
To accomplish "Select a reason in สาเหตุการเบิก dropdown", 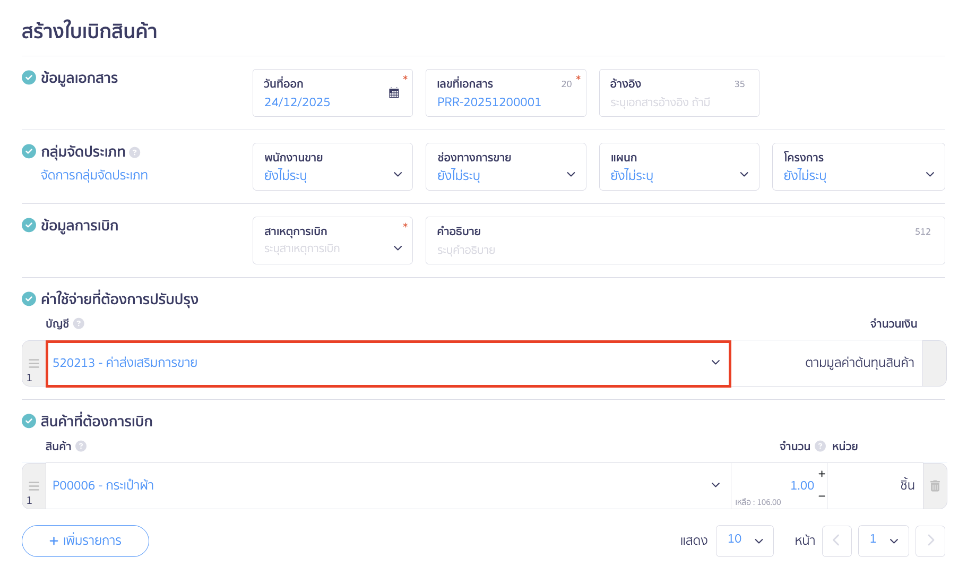I will 332,241.
